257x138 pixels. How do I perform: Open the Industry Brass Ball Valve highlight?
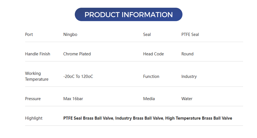click(139, 118)
